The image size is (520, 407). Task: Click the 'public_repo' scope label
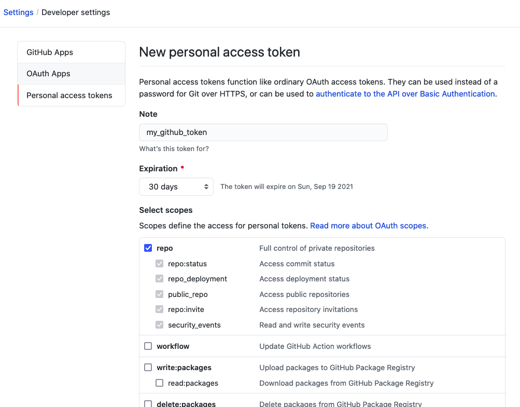tap(188, 294)
